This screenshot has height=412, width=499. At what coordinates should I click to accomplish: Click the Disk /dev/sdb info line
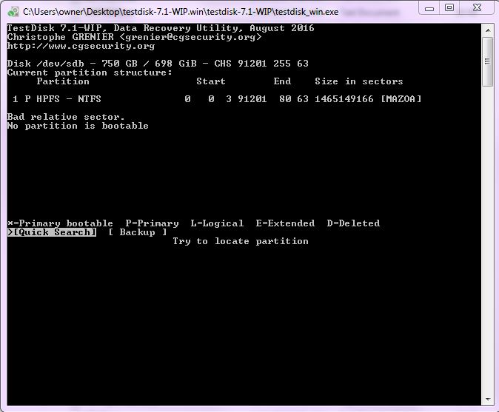pos(158,64)
